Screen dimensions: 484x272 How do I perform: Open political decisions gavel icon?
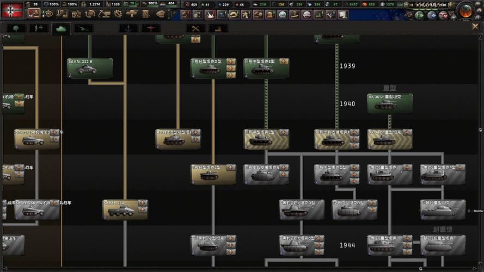tap(33, 14)
